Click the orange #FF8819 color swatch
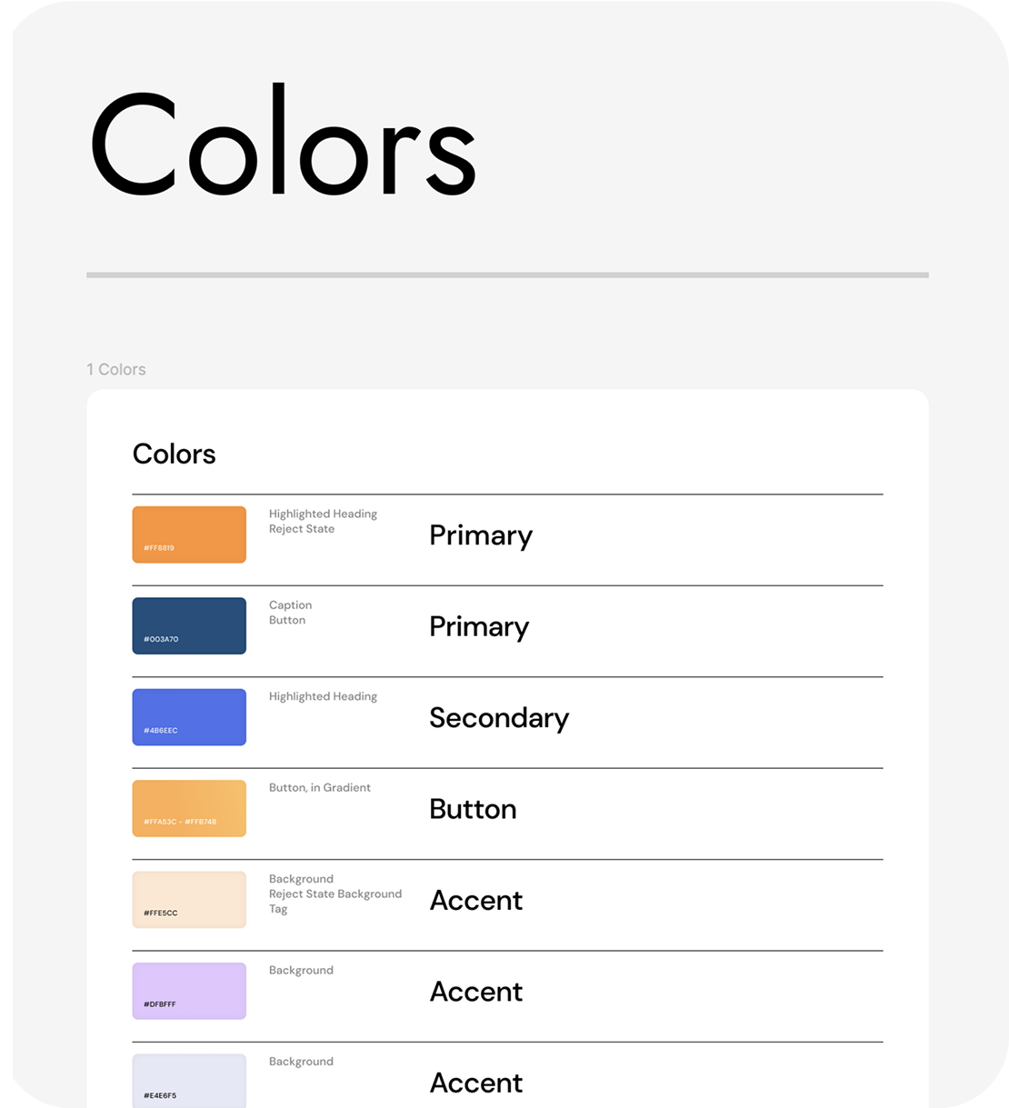Image resolution: width=1009 pixels, height=1108 pixels. pyautogui.click(x=189, y=534)
